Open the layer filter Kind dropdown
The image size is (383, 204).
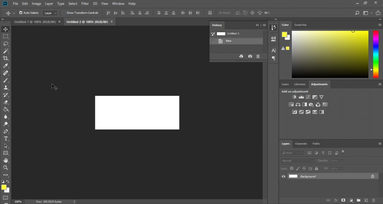[x=293, y=153]
